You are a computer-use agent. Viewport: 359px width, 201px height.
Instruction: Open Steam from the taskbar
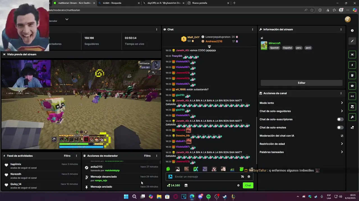pos(225,197)
